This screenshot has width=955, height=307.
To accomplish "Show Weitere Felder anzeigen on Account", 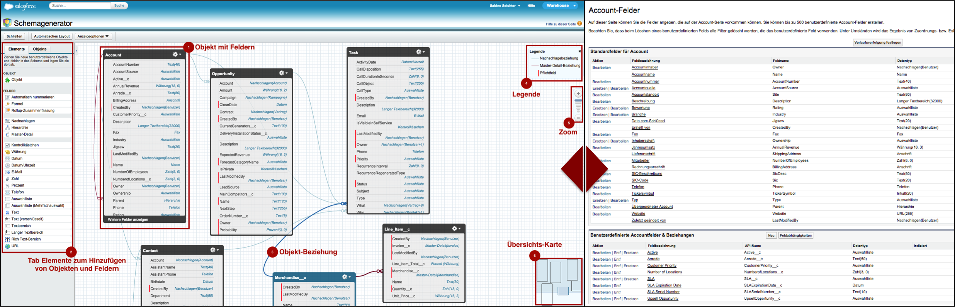I will pyautogui.click(x=128, y=220).
